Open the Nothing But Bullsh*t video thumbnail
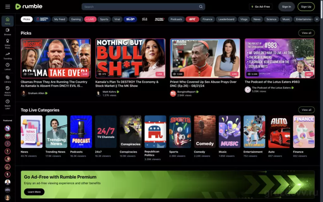 pyautogui.click(x=130, y=58)
